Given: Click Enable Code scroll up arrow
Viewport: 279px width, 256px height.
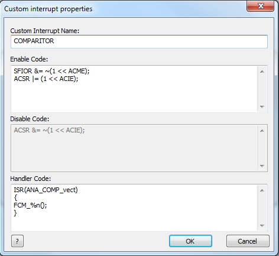Looking at the screenshot, I should coord(262,72).
